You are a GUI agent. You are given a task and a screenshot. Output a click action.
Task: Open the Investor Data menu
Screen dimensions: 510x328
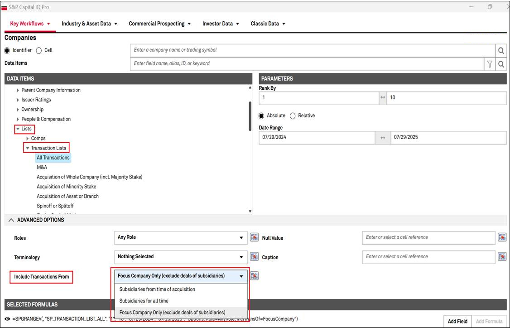221,24
